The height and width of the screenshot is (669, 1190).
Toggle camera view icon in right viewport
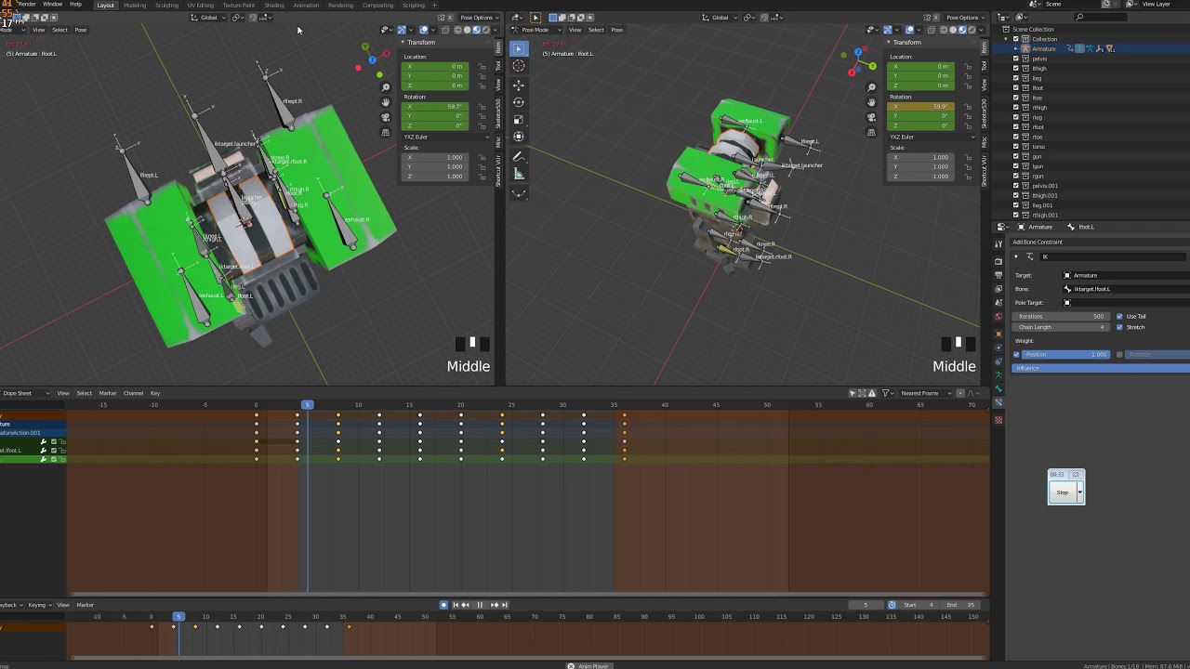tap(872, 117)
